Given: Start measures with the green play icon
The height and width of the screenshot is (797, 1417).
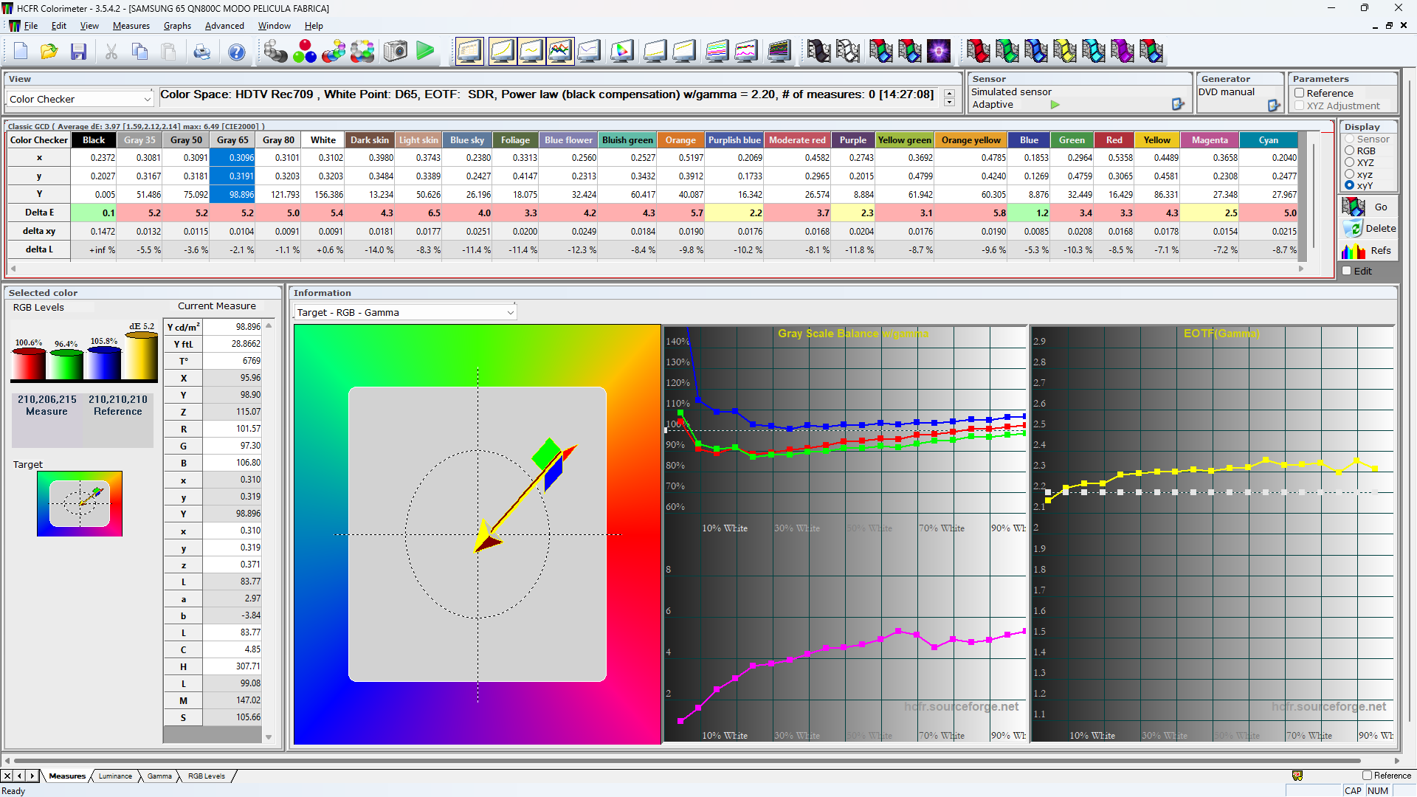Looking at the screenshot, I should (425, 51).
